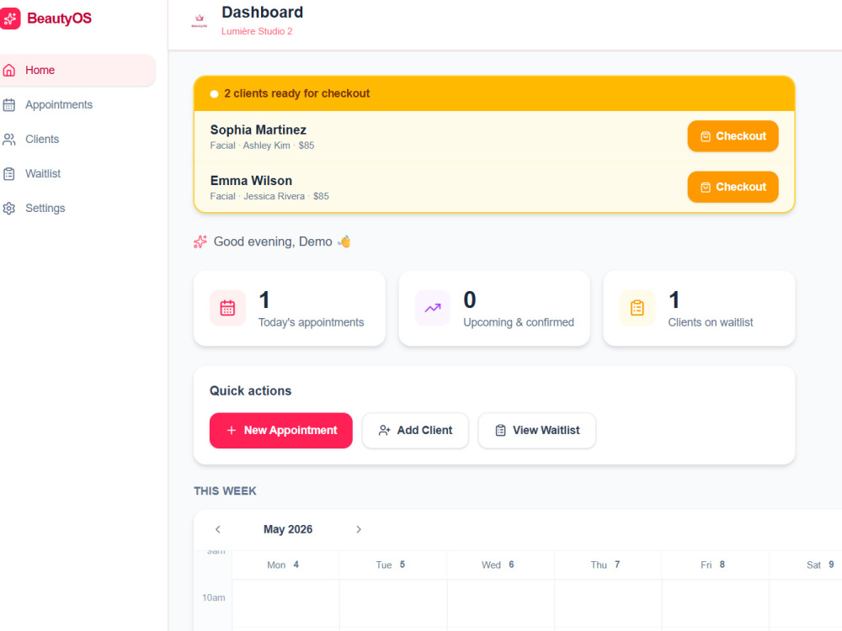Screen dimensions: 842x631
Task: Select Fri 8 column header
Action: [x=715, y=565]
